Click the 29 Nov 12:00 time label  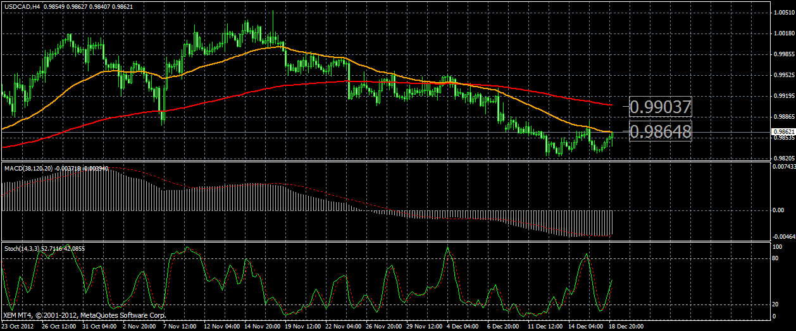pos(425,326)
